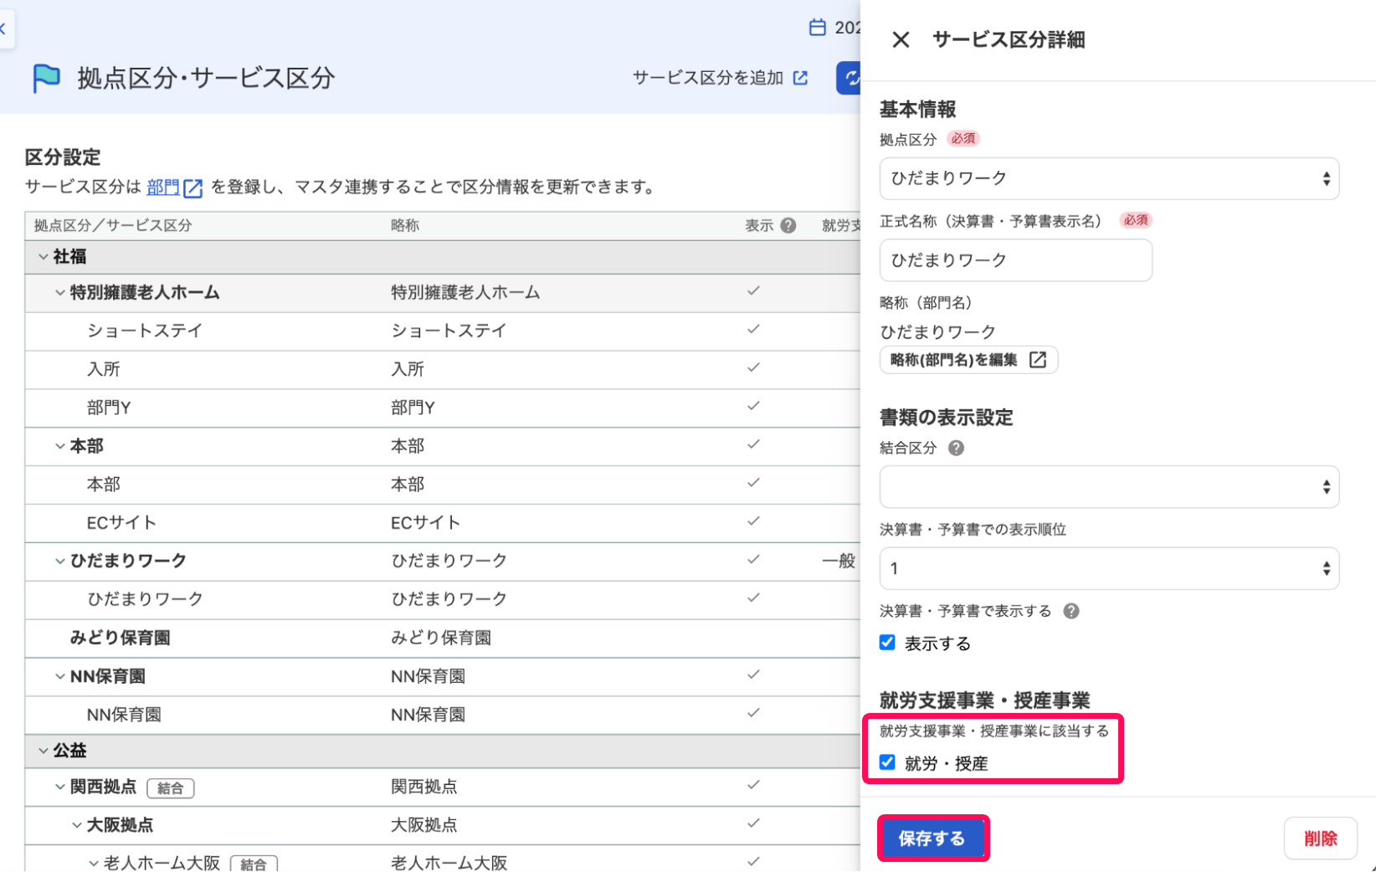Screen dimensions: 1376x872
Task: Click the 削除 button
Action: tap(1320, 839)
